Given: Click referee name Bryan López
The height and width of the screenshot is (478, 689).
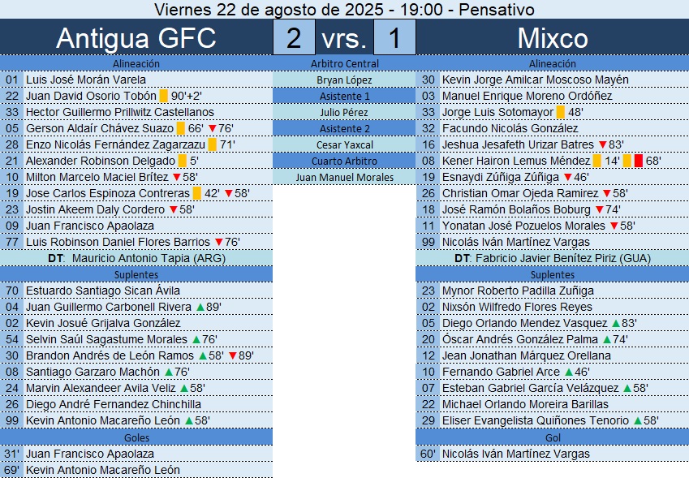Looking at the screenshot, I should 344,80.
